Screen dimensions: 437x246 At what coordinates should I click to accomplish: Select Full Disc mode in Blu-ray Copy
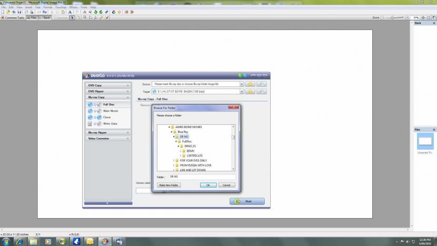click(x=108, y=104)
